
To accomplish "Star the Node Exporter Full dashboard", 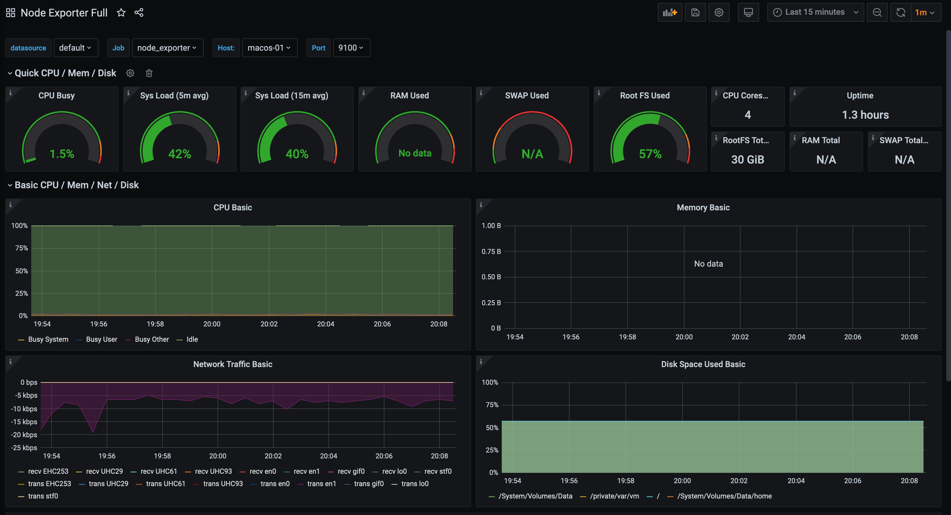I will (121, 12).
